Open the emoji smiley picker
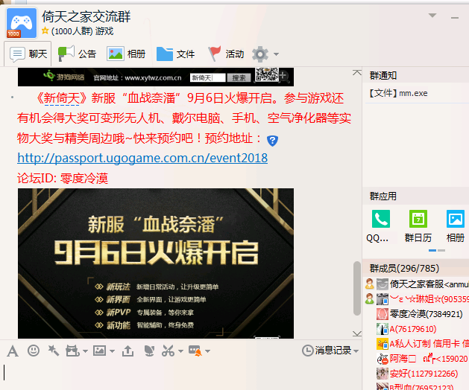 click(34, 351)
